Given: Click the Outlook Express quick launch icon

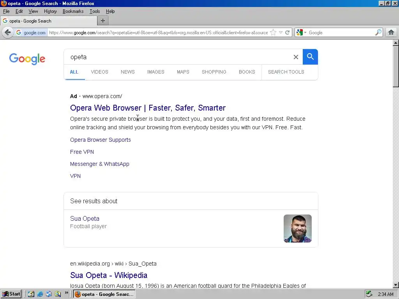Looking at the screenshot, I should click(49, 294).
